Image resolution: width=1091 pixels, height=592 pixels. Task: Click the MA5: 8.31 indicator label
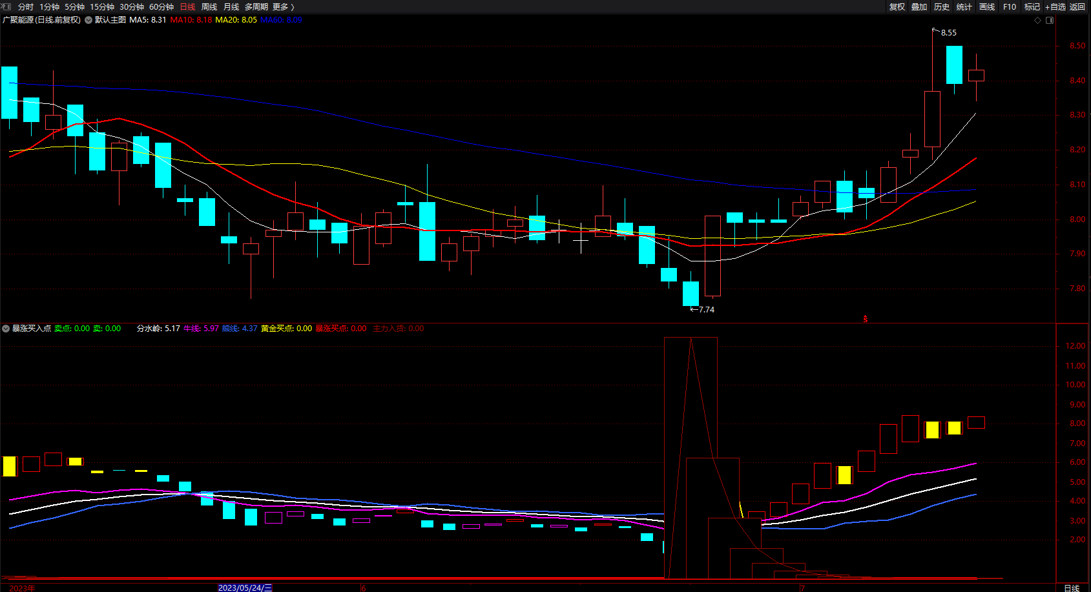148,20
